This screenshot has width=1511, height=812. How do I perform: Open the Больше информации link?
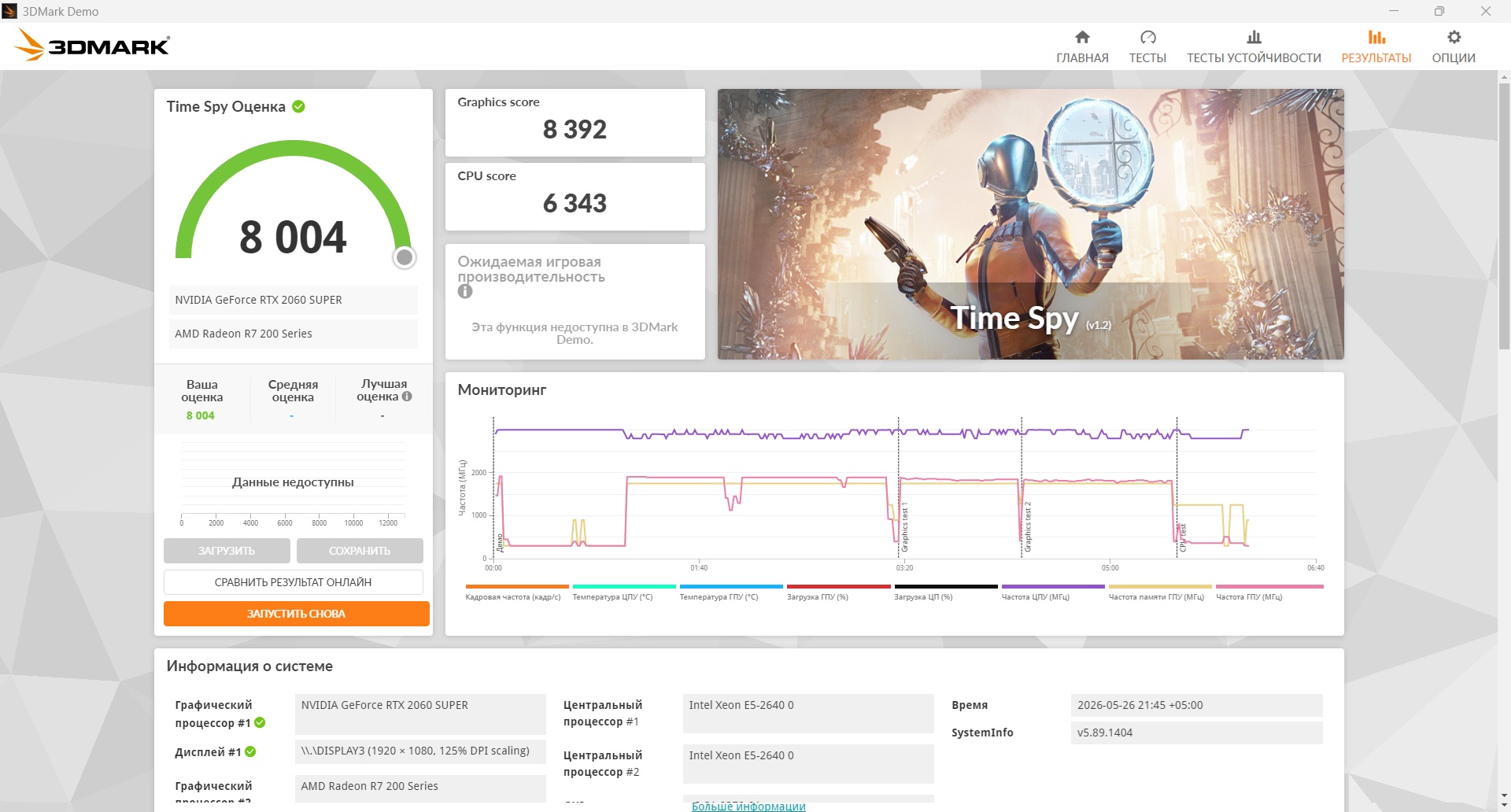pos(748,806)
